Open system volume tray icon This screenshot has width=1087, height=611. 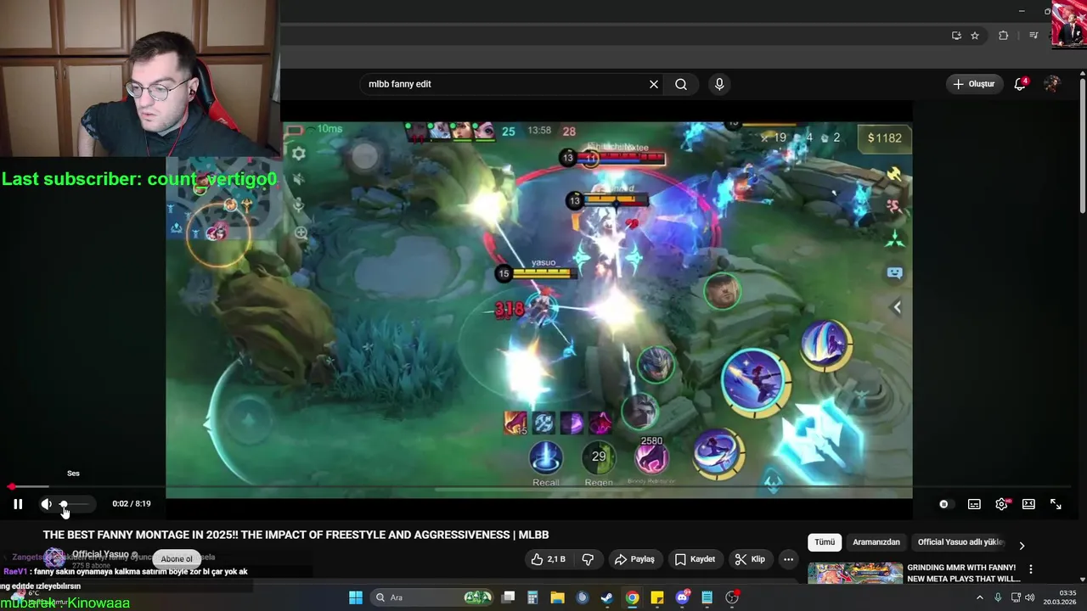1029,597
